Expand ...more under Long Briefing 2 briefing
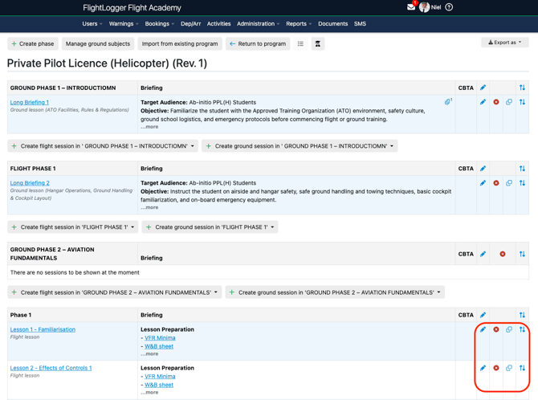The width and height of the screenshot is (538, 400). pyautogui.click(x=149, y=207)
